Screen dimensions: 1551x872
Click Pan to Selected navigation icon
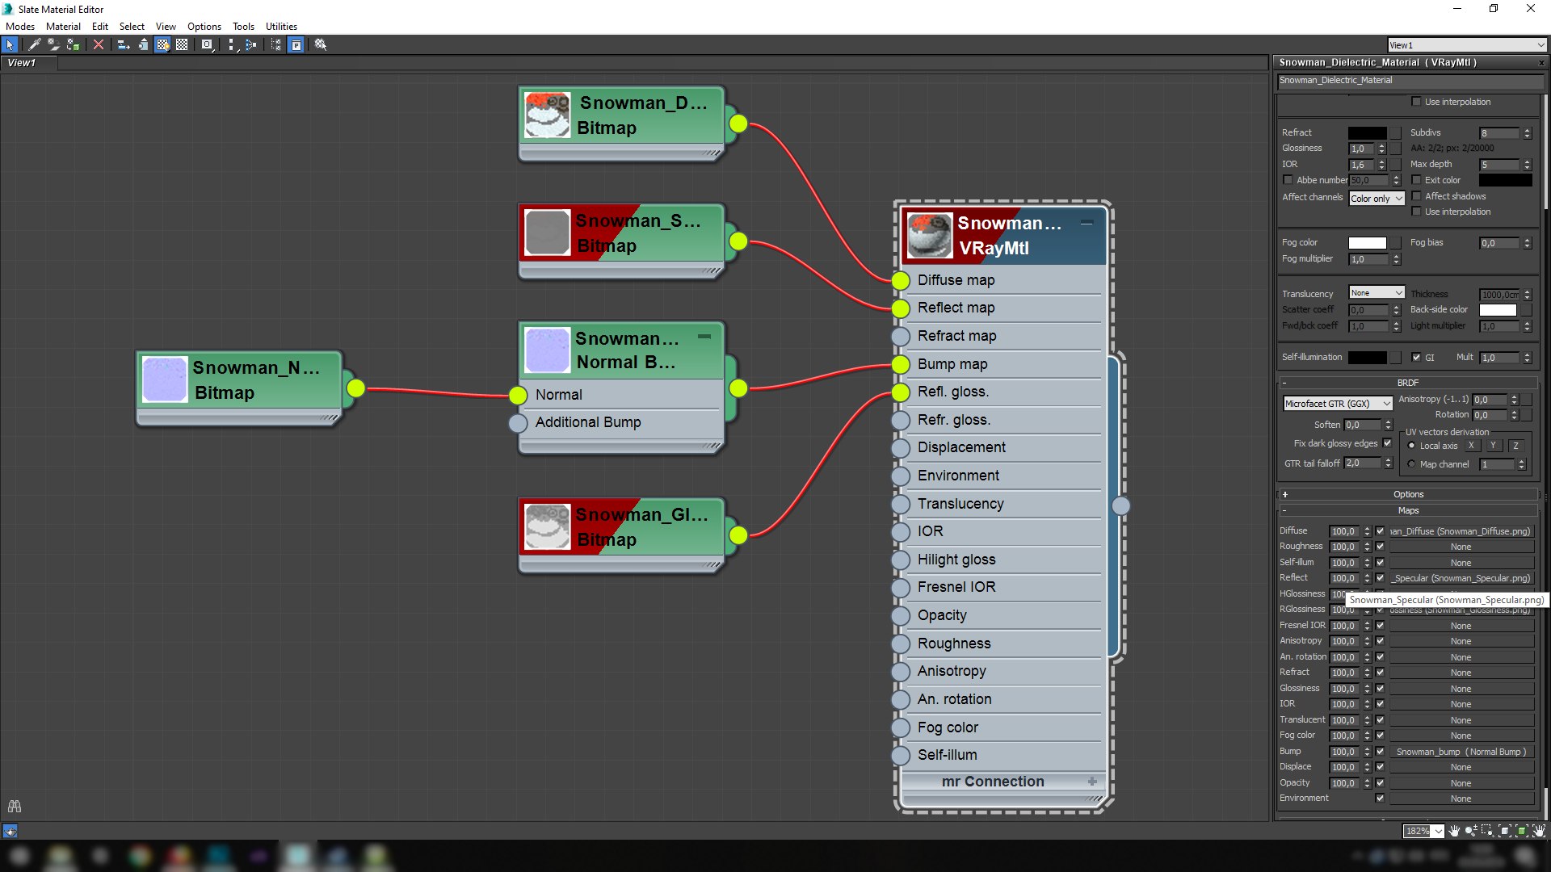point(1539,831)
